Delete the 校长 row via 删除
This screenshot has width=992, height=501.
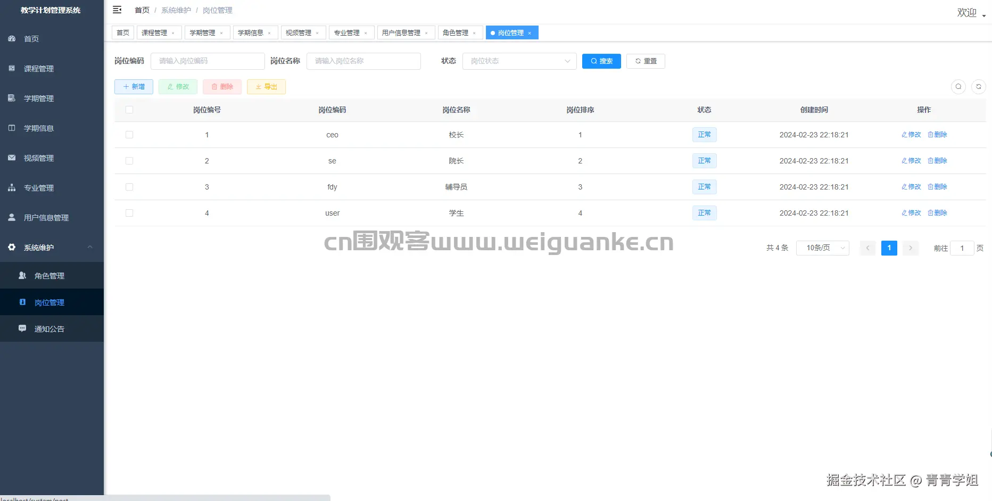(x=937, y=135)
